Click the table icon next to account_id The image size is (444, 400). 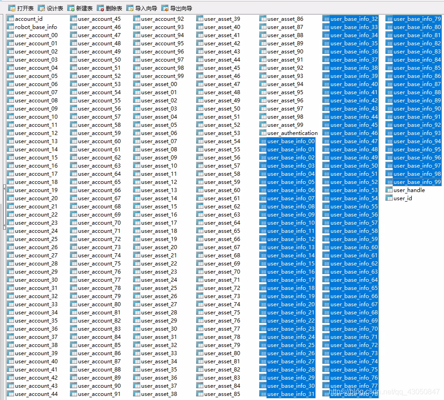pyautogui.click(x=10, y=19)
